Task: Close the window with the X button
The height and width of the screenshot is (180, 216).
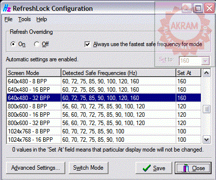Action: pyautogui.click(x=209, y=8)
